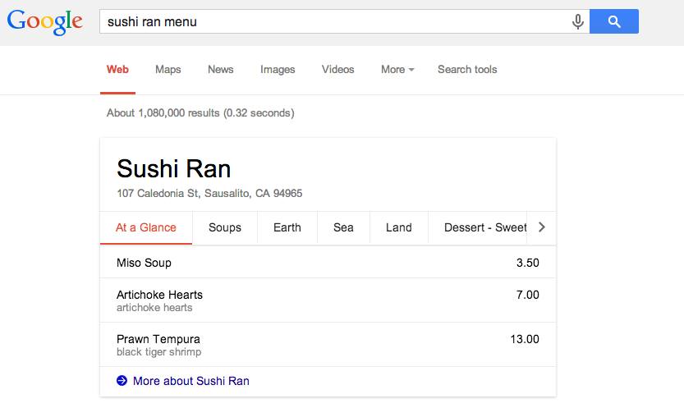Click the blue arrow icon beside More about
Viewport: 684px width, 408px height.
click(122, 381)
